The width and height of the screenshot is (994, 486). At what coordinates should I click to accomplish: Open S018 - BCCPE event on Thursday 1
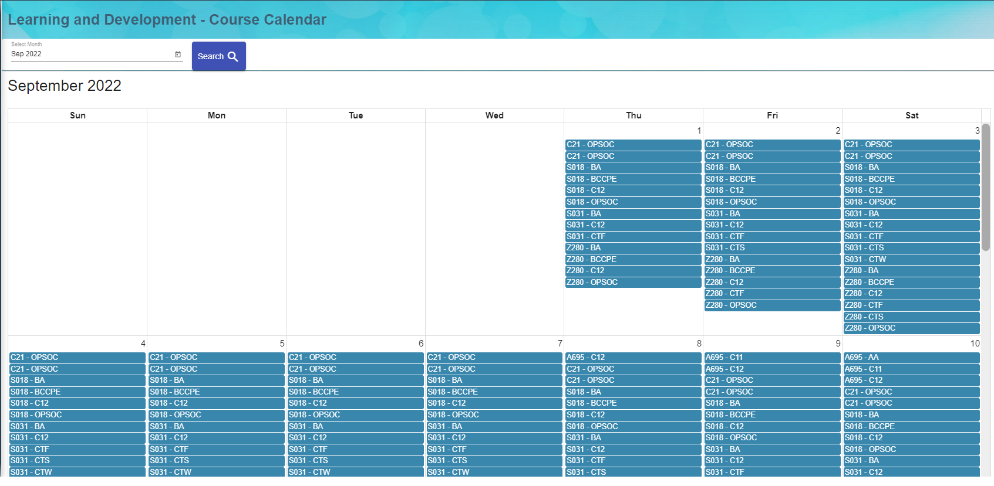point(633,179)
